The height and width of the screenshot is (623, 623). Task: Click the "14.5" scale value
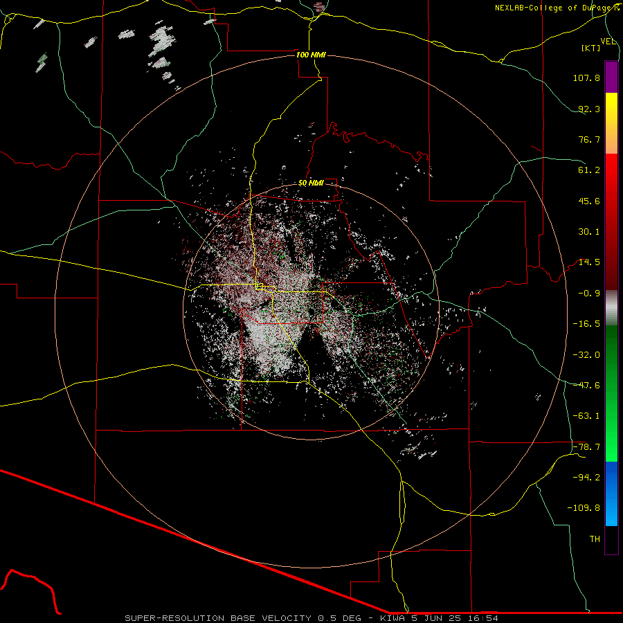coord(589,262)
